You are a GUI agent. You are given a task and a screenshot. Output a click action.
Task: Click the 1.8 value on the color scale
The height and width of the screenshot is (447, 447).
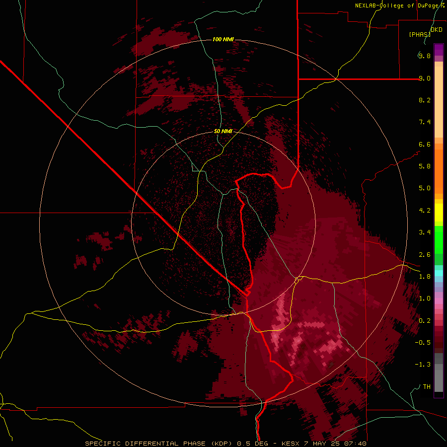(425, 277)
